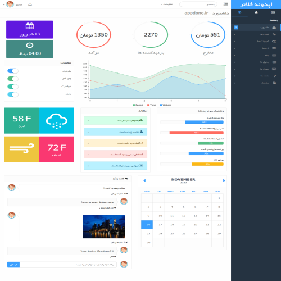Image resolution: width=281 pixels, height=281 pixels.
Task: Click the envelope icon in yellow alert
Action: (x=141, y=143)
